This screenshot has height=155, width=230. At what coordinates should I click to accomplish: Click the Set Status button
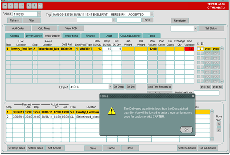click(x=211, y=28)
